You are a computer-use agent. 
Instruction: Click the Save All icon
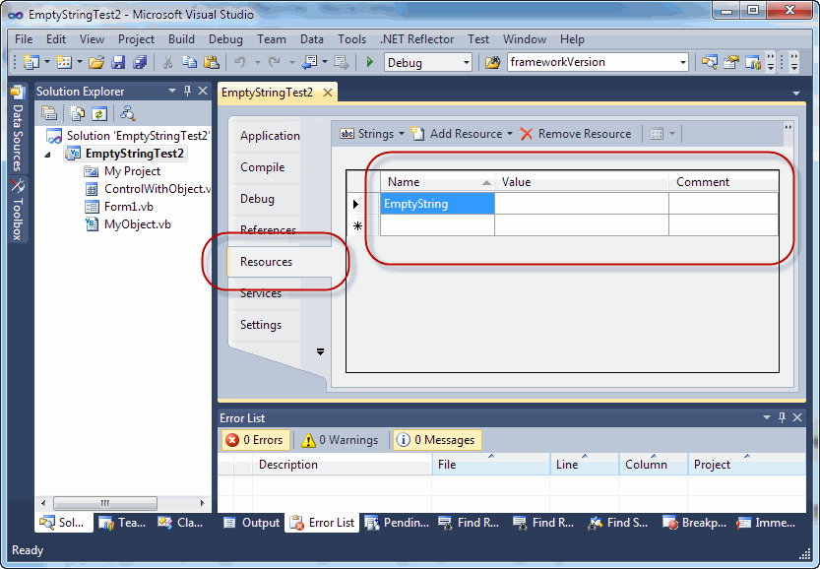click(x=140, y=62)
